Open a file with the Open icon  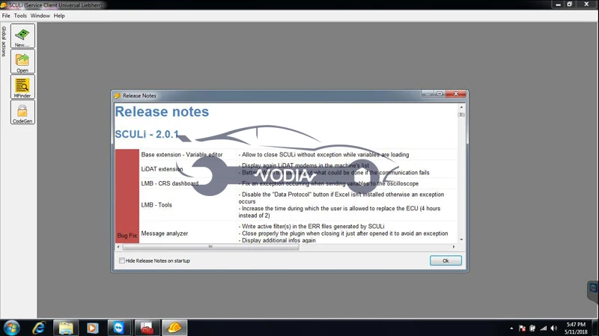(22, 61)
